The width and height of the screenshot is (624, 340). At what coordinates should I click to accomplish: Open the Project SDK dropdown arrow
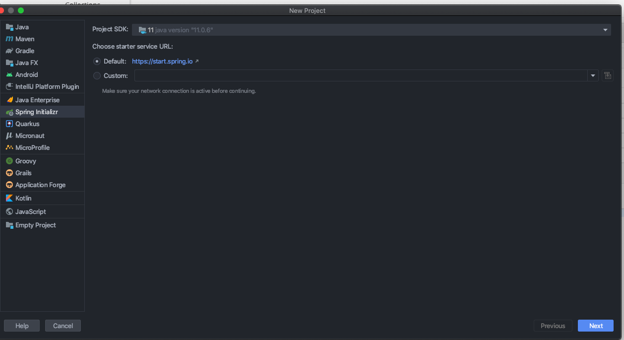pos(605,30)
